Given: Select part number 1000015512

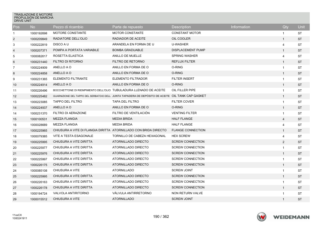Looking at the screenshot, I should [39, 200].
